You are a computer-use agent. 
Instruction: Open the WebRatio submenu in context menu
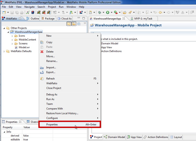pos(70,83)
